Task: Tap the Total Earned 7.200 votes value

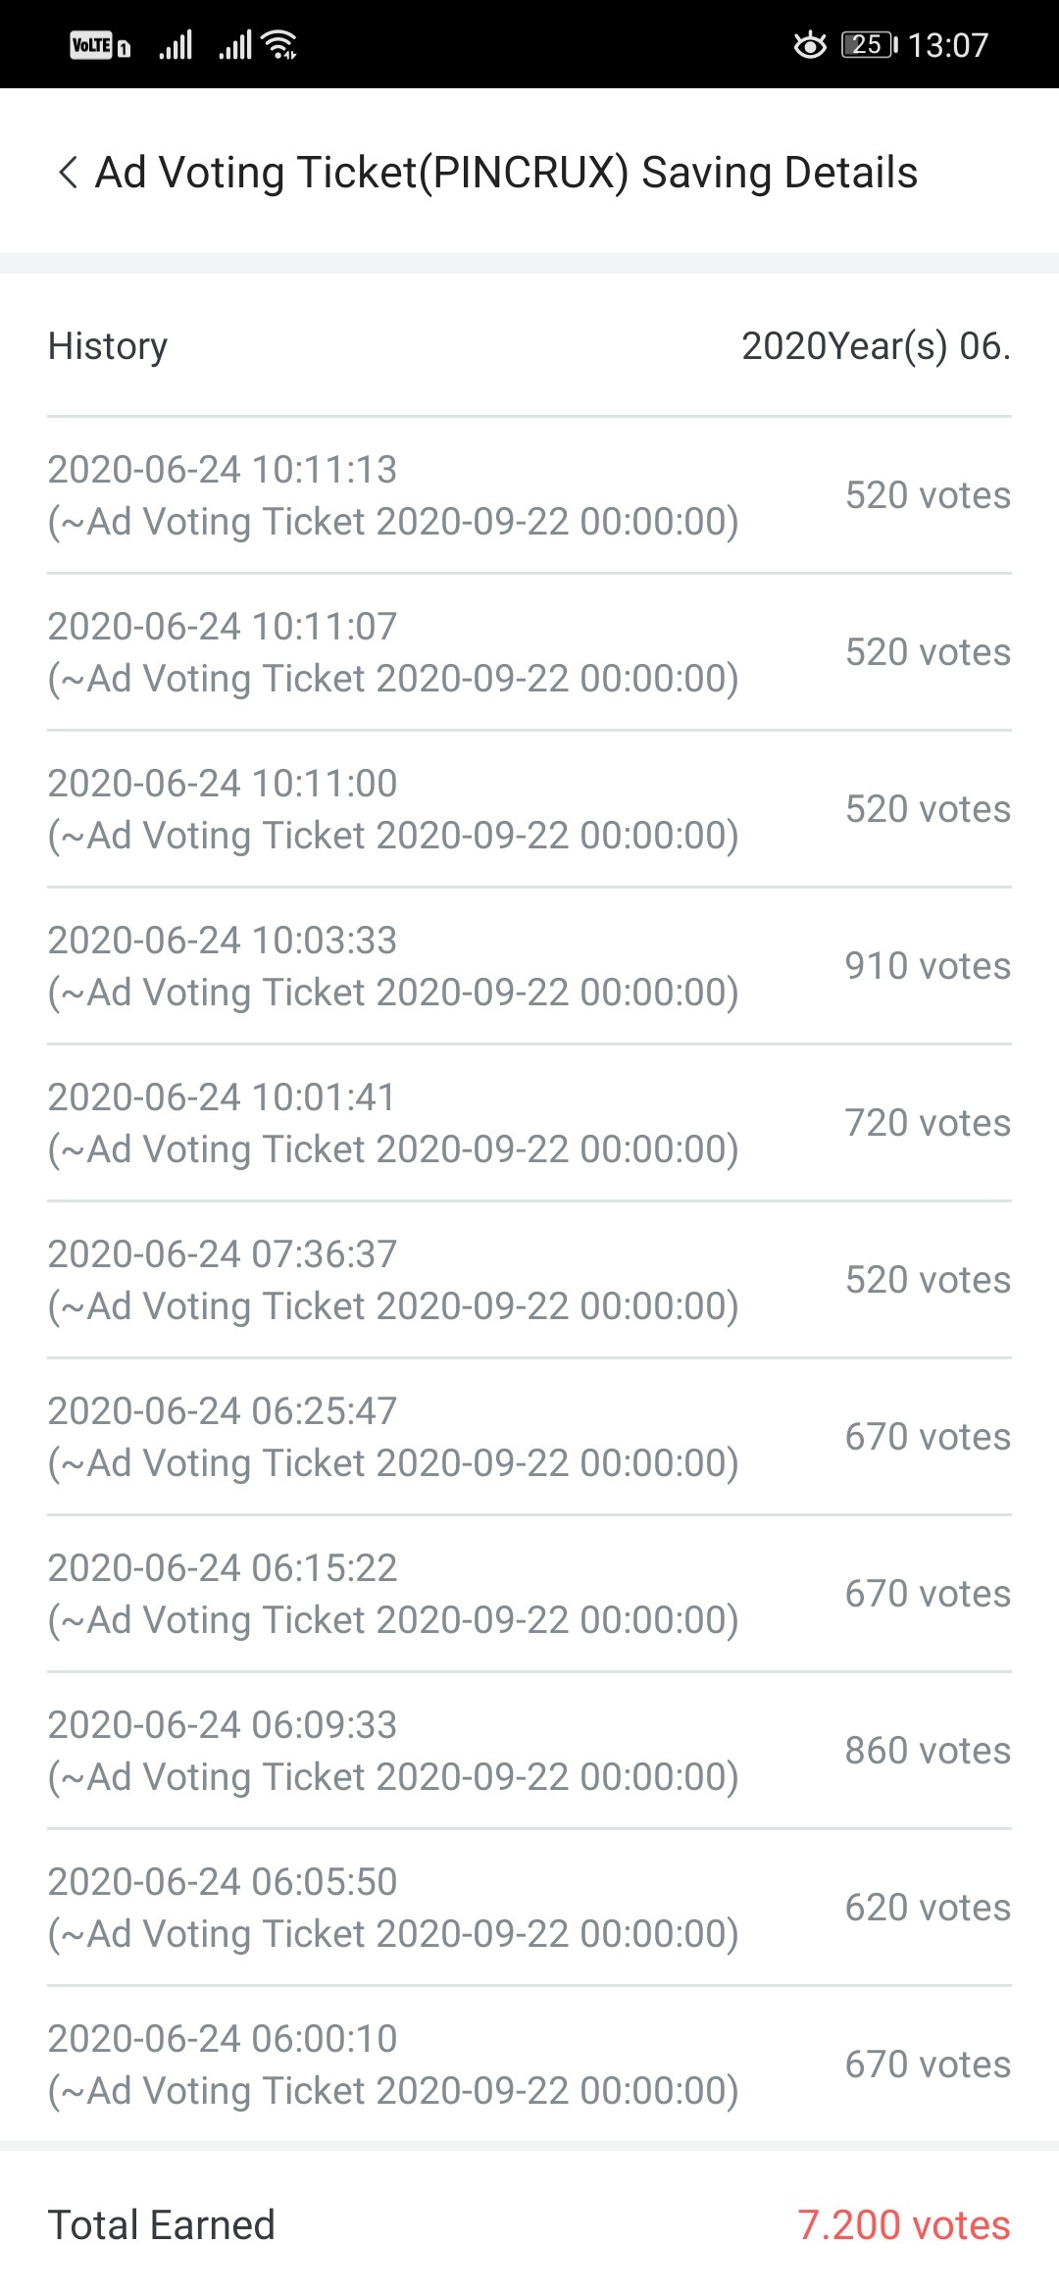Action: tap(903, 2225)
